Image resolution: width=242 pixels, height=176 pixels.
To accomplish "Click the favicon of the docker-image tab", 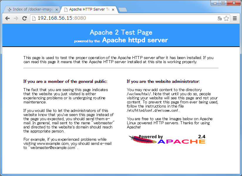I will tap(10, 10).
